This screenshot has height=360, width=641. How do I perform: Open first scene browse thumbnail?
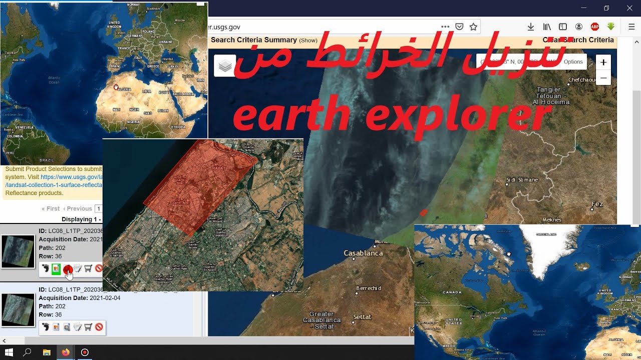pyautogui.click(x=18, y=252)
